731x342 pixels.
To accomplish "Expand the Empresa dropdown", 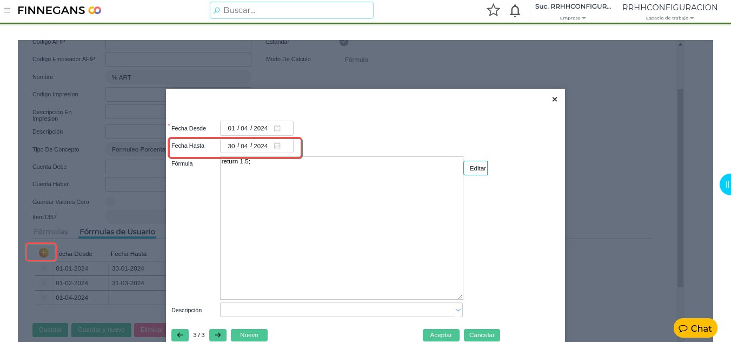I will (573, 18).
